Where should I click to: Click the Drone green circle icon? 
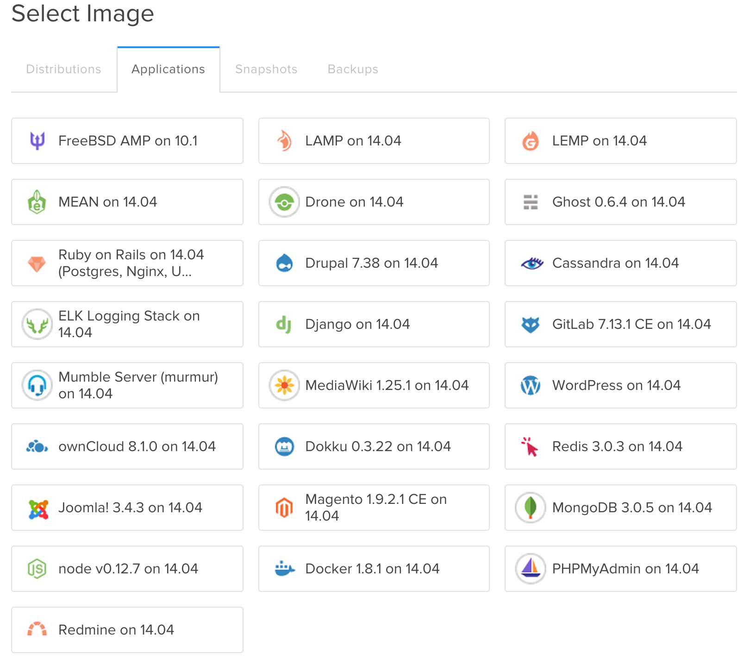tap(284, 202)
